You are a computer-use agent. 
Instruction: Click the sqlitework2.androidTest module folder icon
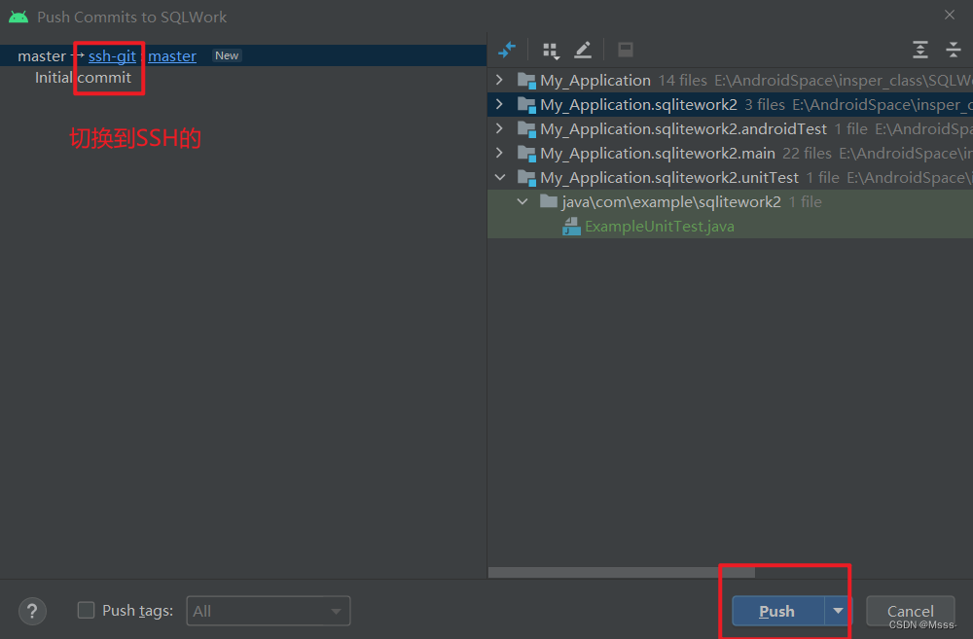[x=526, y=129]
